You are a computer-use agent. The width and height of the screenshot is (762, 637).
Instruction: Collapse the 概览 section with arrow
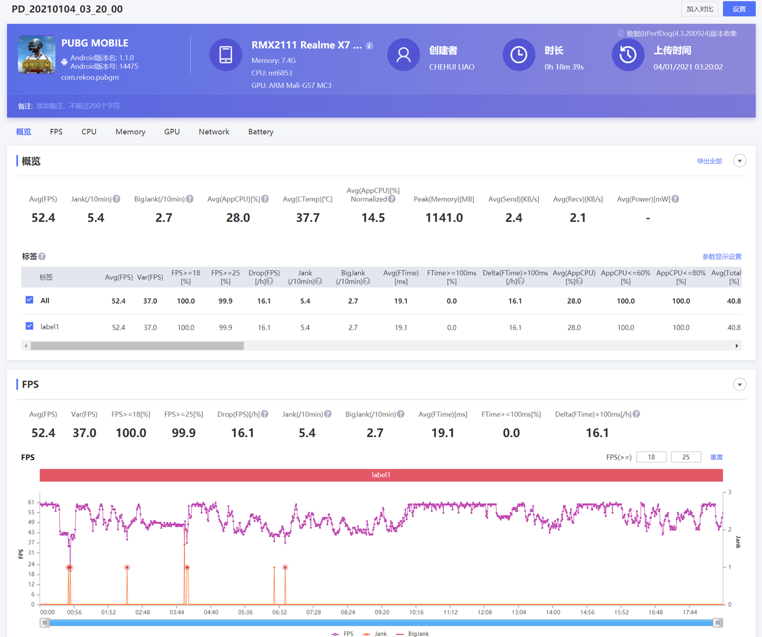click(739, 161)
